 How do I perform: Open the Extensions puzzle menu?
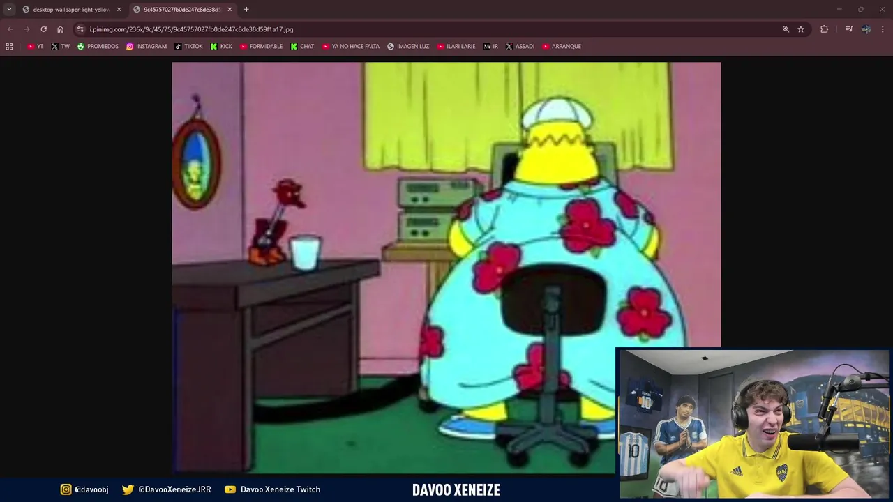[824, 29]
